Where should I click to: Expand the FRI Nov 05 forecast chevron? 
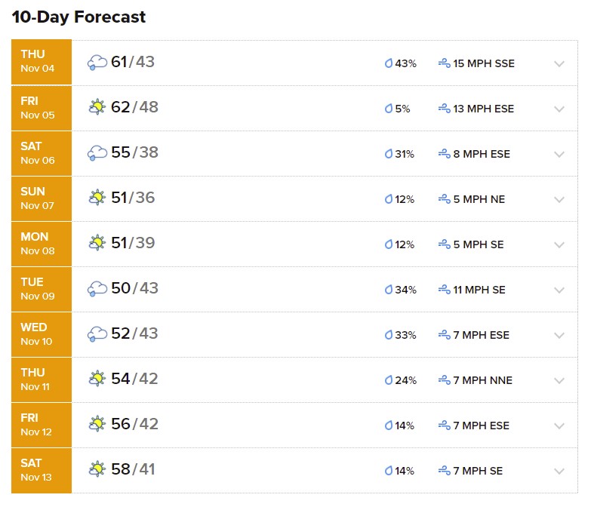[x=559, y=109]
